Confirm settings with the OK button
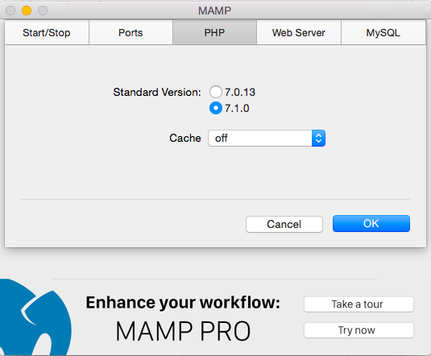 [371, 223]
